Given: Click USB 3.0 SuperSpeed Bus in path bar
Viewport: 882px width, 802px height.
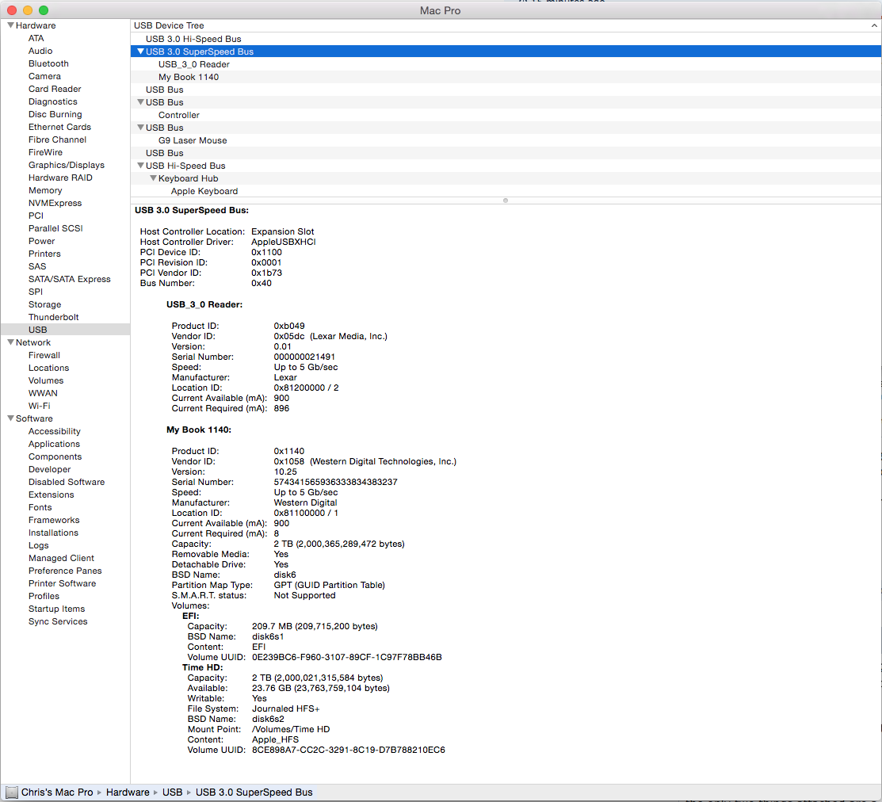Looking at the screenshot, I should coord(254,792).
